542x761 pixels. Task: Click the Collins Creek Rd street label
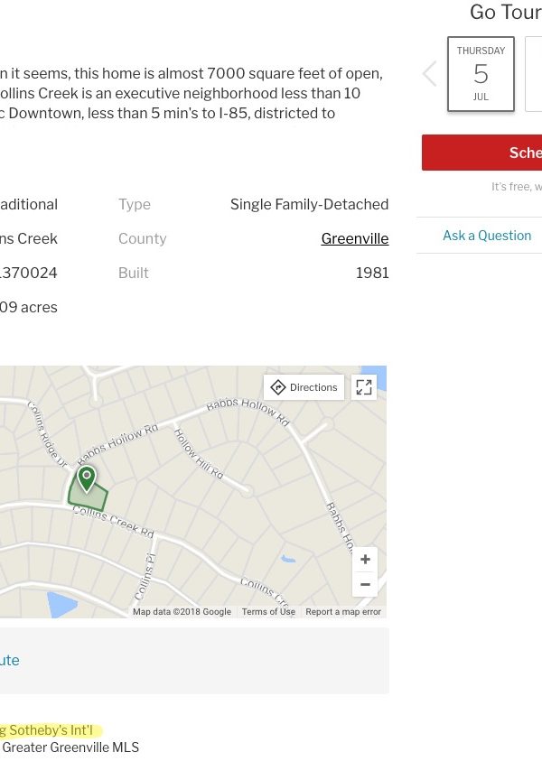coord(113,522)
